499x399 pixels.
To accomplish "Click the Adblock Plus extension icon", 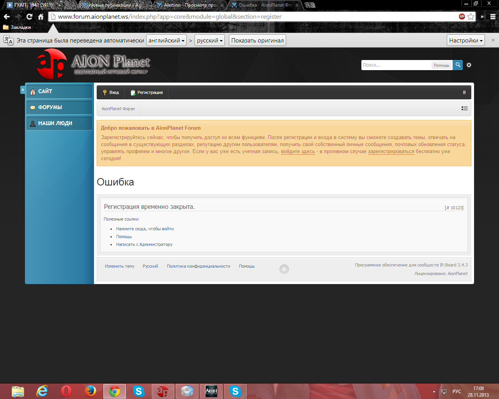I will pos(462,16).
